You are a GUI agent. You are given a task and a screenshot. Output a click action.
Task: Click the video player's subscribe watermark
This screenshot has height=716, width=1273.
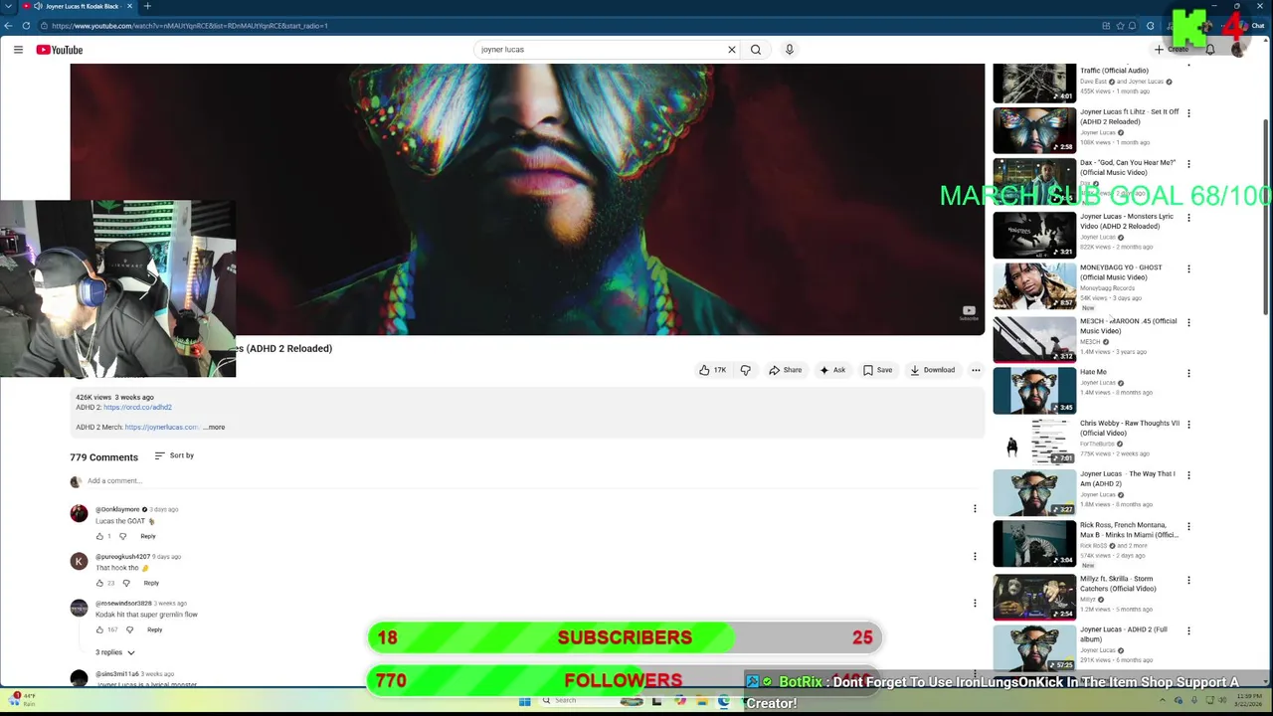[x=969, y=313]
